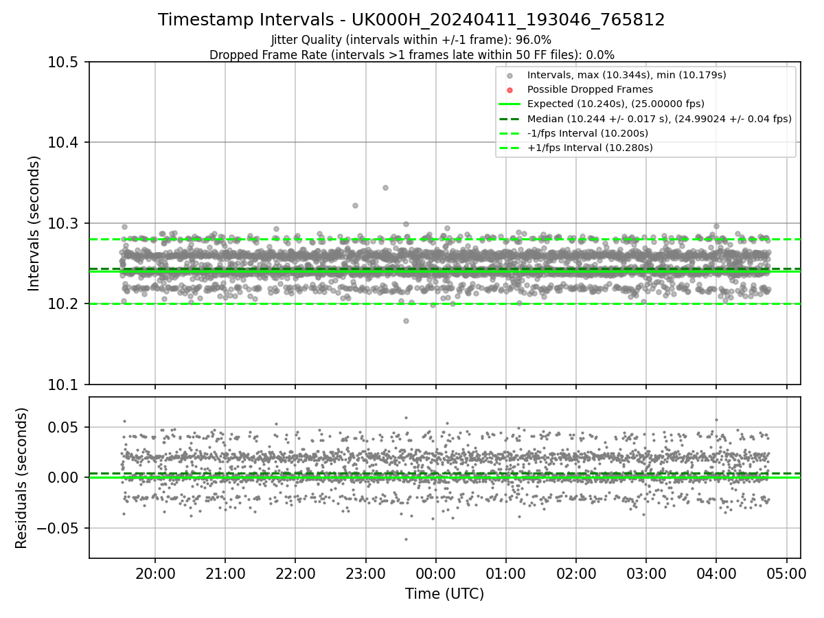Screen dimensions: 824x618
Task: Click the outlier point near 10.32s before 23:00
Action: [x=355, y=205]
